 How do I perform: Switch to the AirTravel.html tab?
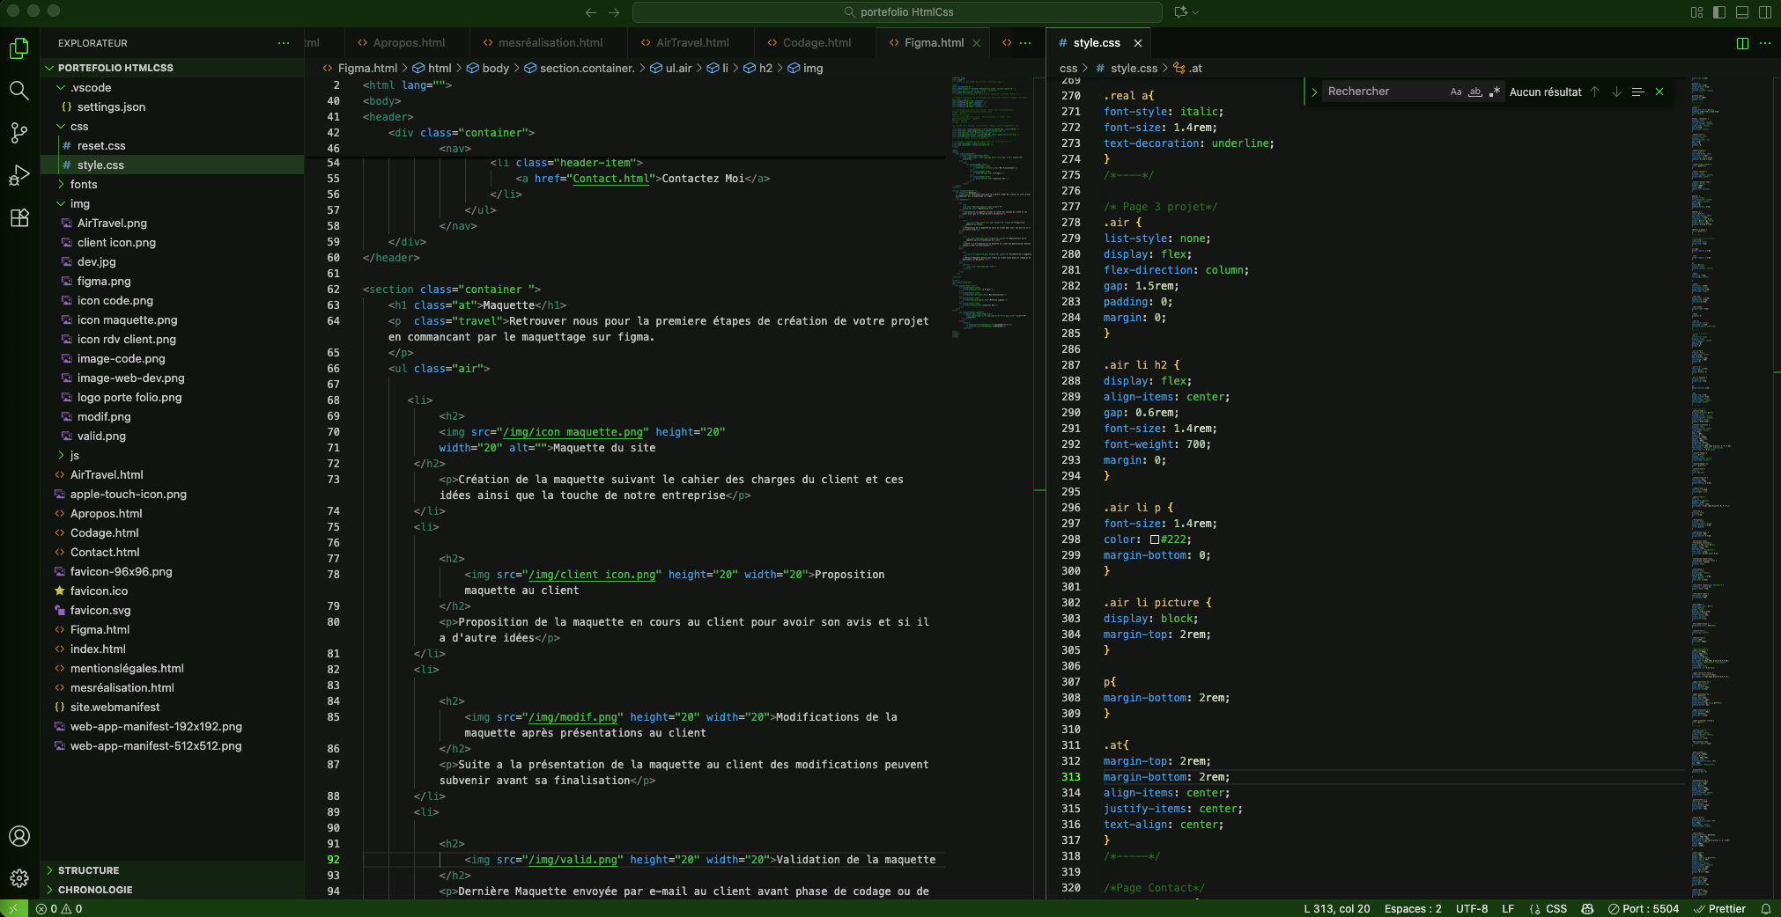691,43
